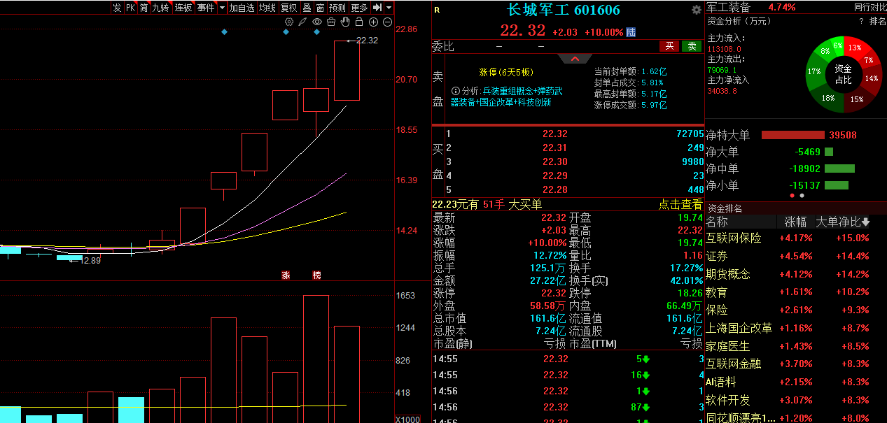The height and width of the screenshot is (423, 887).
Task: Click stock name 长城军工 601606
Action: [564, 10]
